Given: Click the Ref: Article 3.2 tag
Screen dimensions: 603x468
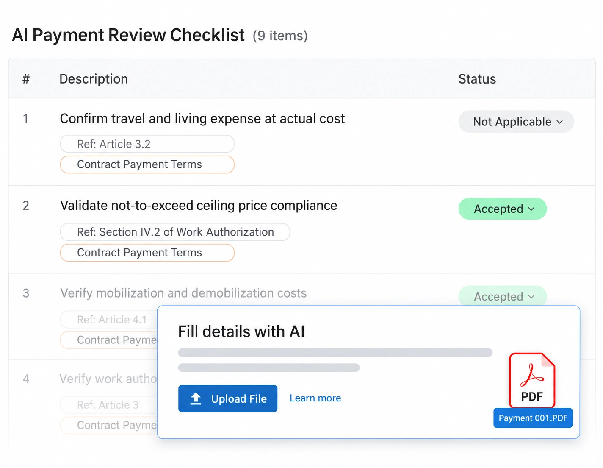Looking at the screenshot, I should (147, 144).
